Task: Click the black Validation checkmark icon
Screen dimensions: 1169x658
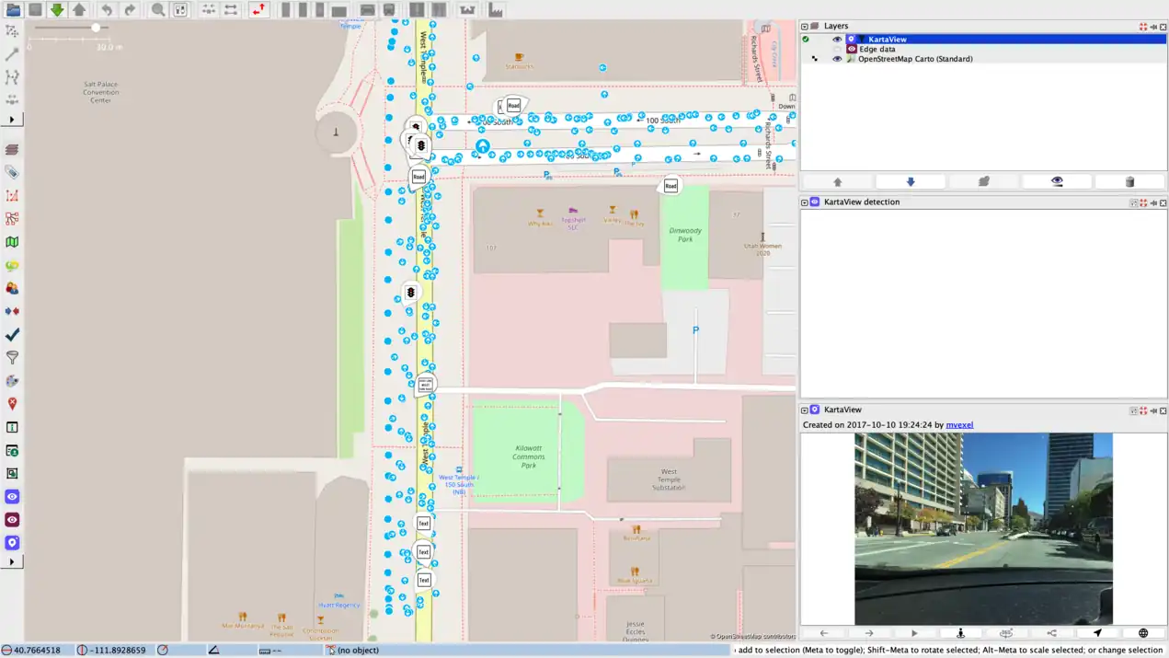Action: tap(12, 335)
